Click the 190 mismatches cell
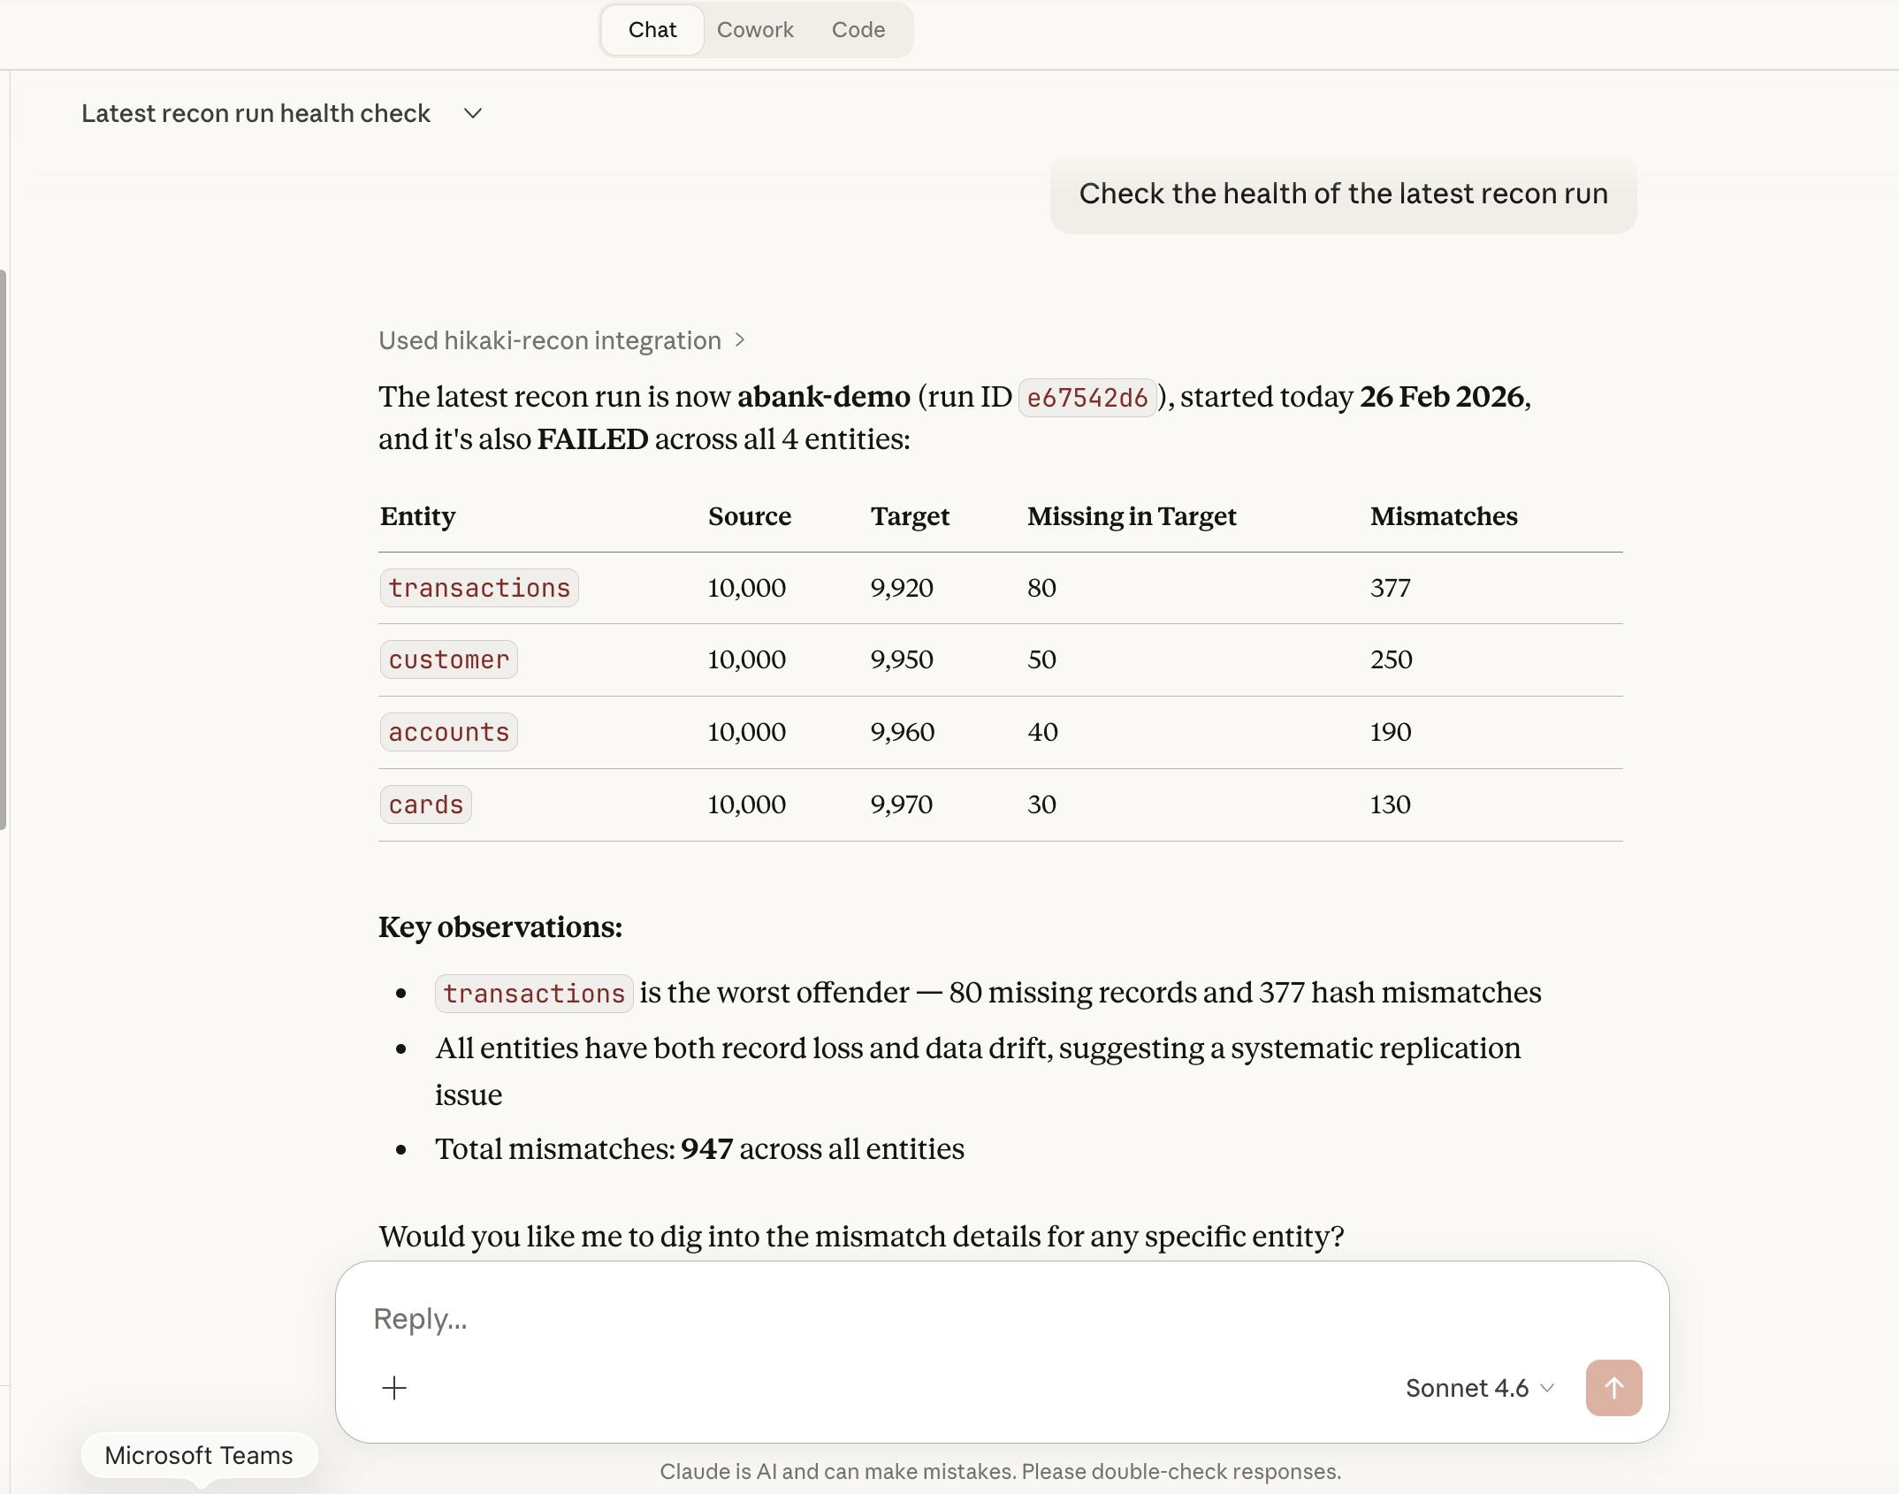Screen dimensions: 1899x1494 (1391, 732)
